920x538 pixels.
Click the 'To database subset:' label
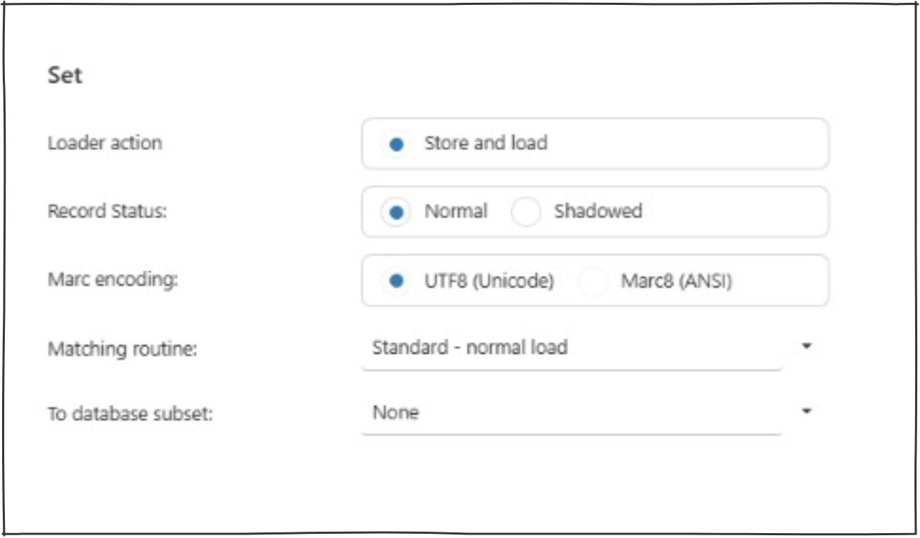point(129,414)
